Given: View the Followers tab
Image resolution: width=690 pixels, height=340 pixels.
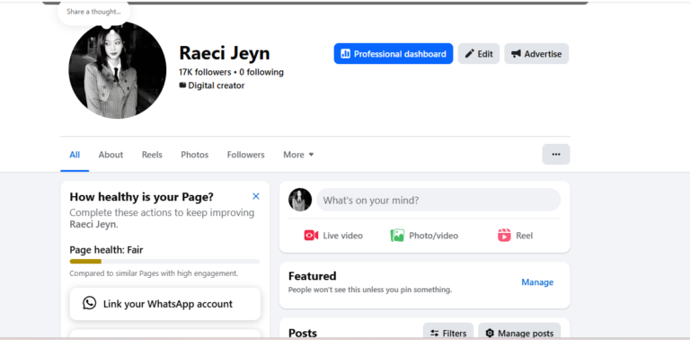Looking at the screenshot, I should click(x=245, y=155).
